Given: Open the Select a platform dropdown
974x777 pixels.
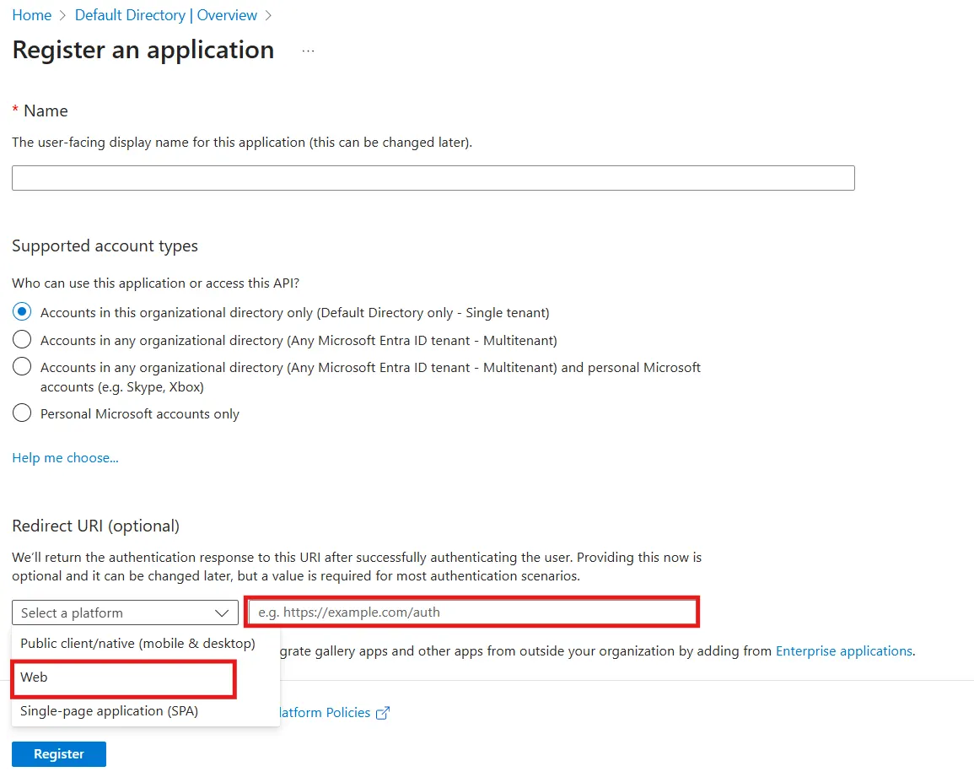Looking at the screenshot, I should pyautogui.click(x=124, y=612).
